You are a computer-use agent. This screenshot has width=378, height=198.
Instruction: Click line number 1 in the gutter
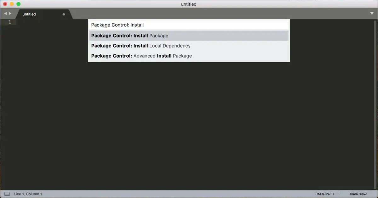[9, 22]
